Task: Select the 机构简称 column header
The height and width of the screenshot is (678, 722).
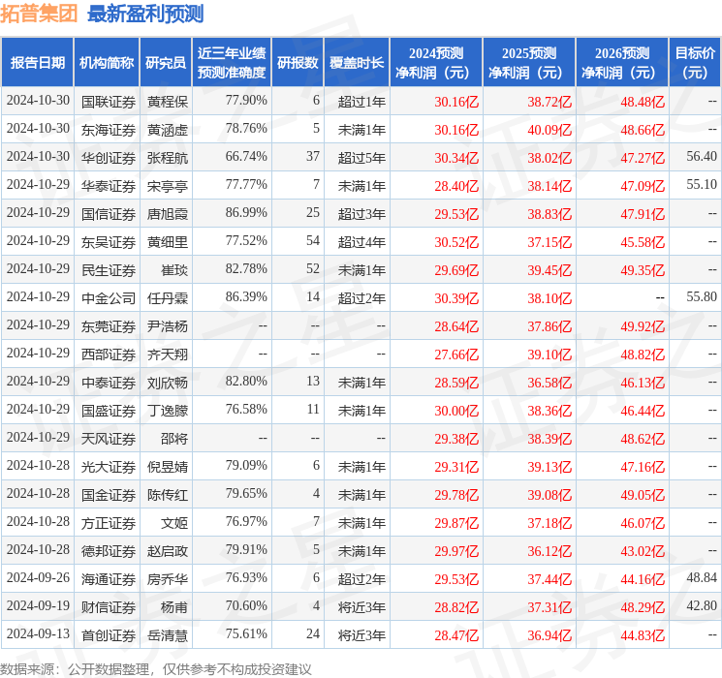Action: (107, 62)
